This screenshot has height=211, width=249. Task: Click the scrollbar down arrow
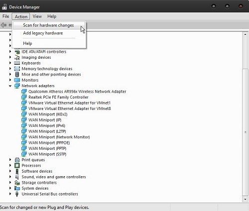245,200
